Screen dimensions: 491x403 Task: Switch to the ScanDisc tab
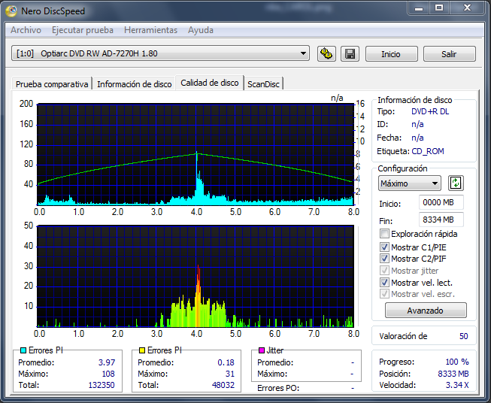(263, 84)
